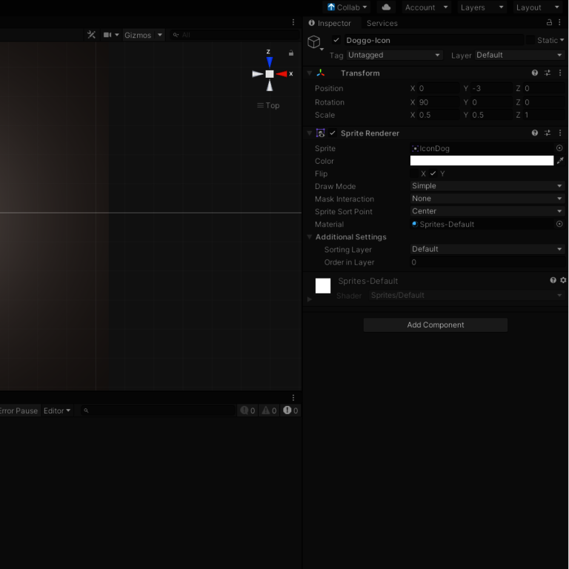Open the Static flags dropdown arrow
Screen dimensions: 569x569
coord(562,40)
